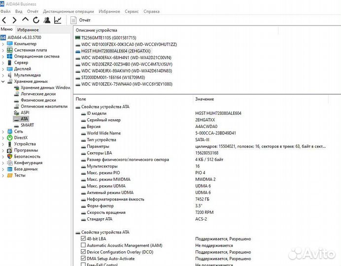This screenshot has width=341, height=266.
Task: Toggle Device Configuration Overlay (DCO) checkbox
Action: tap(83, 252)
